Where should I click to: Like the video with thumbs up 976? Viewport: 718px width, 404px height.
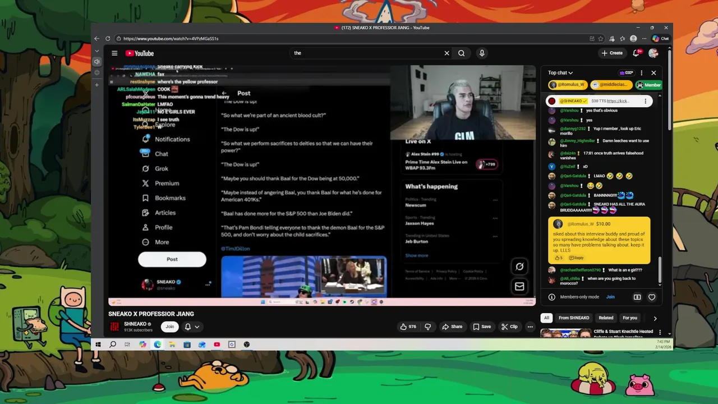click(408, 327)
